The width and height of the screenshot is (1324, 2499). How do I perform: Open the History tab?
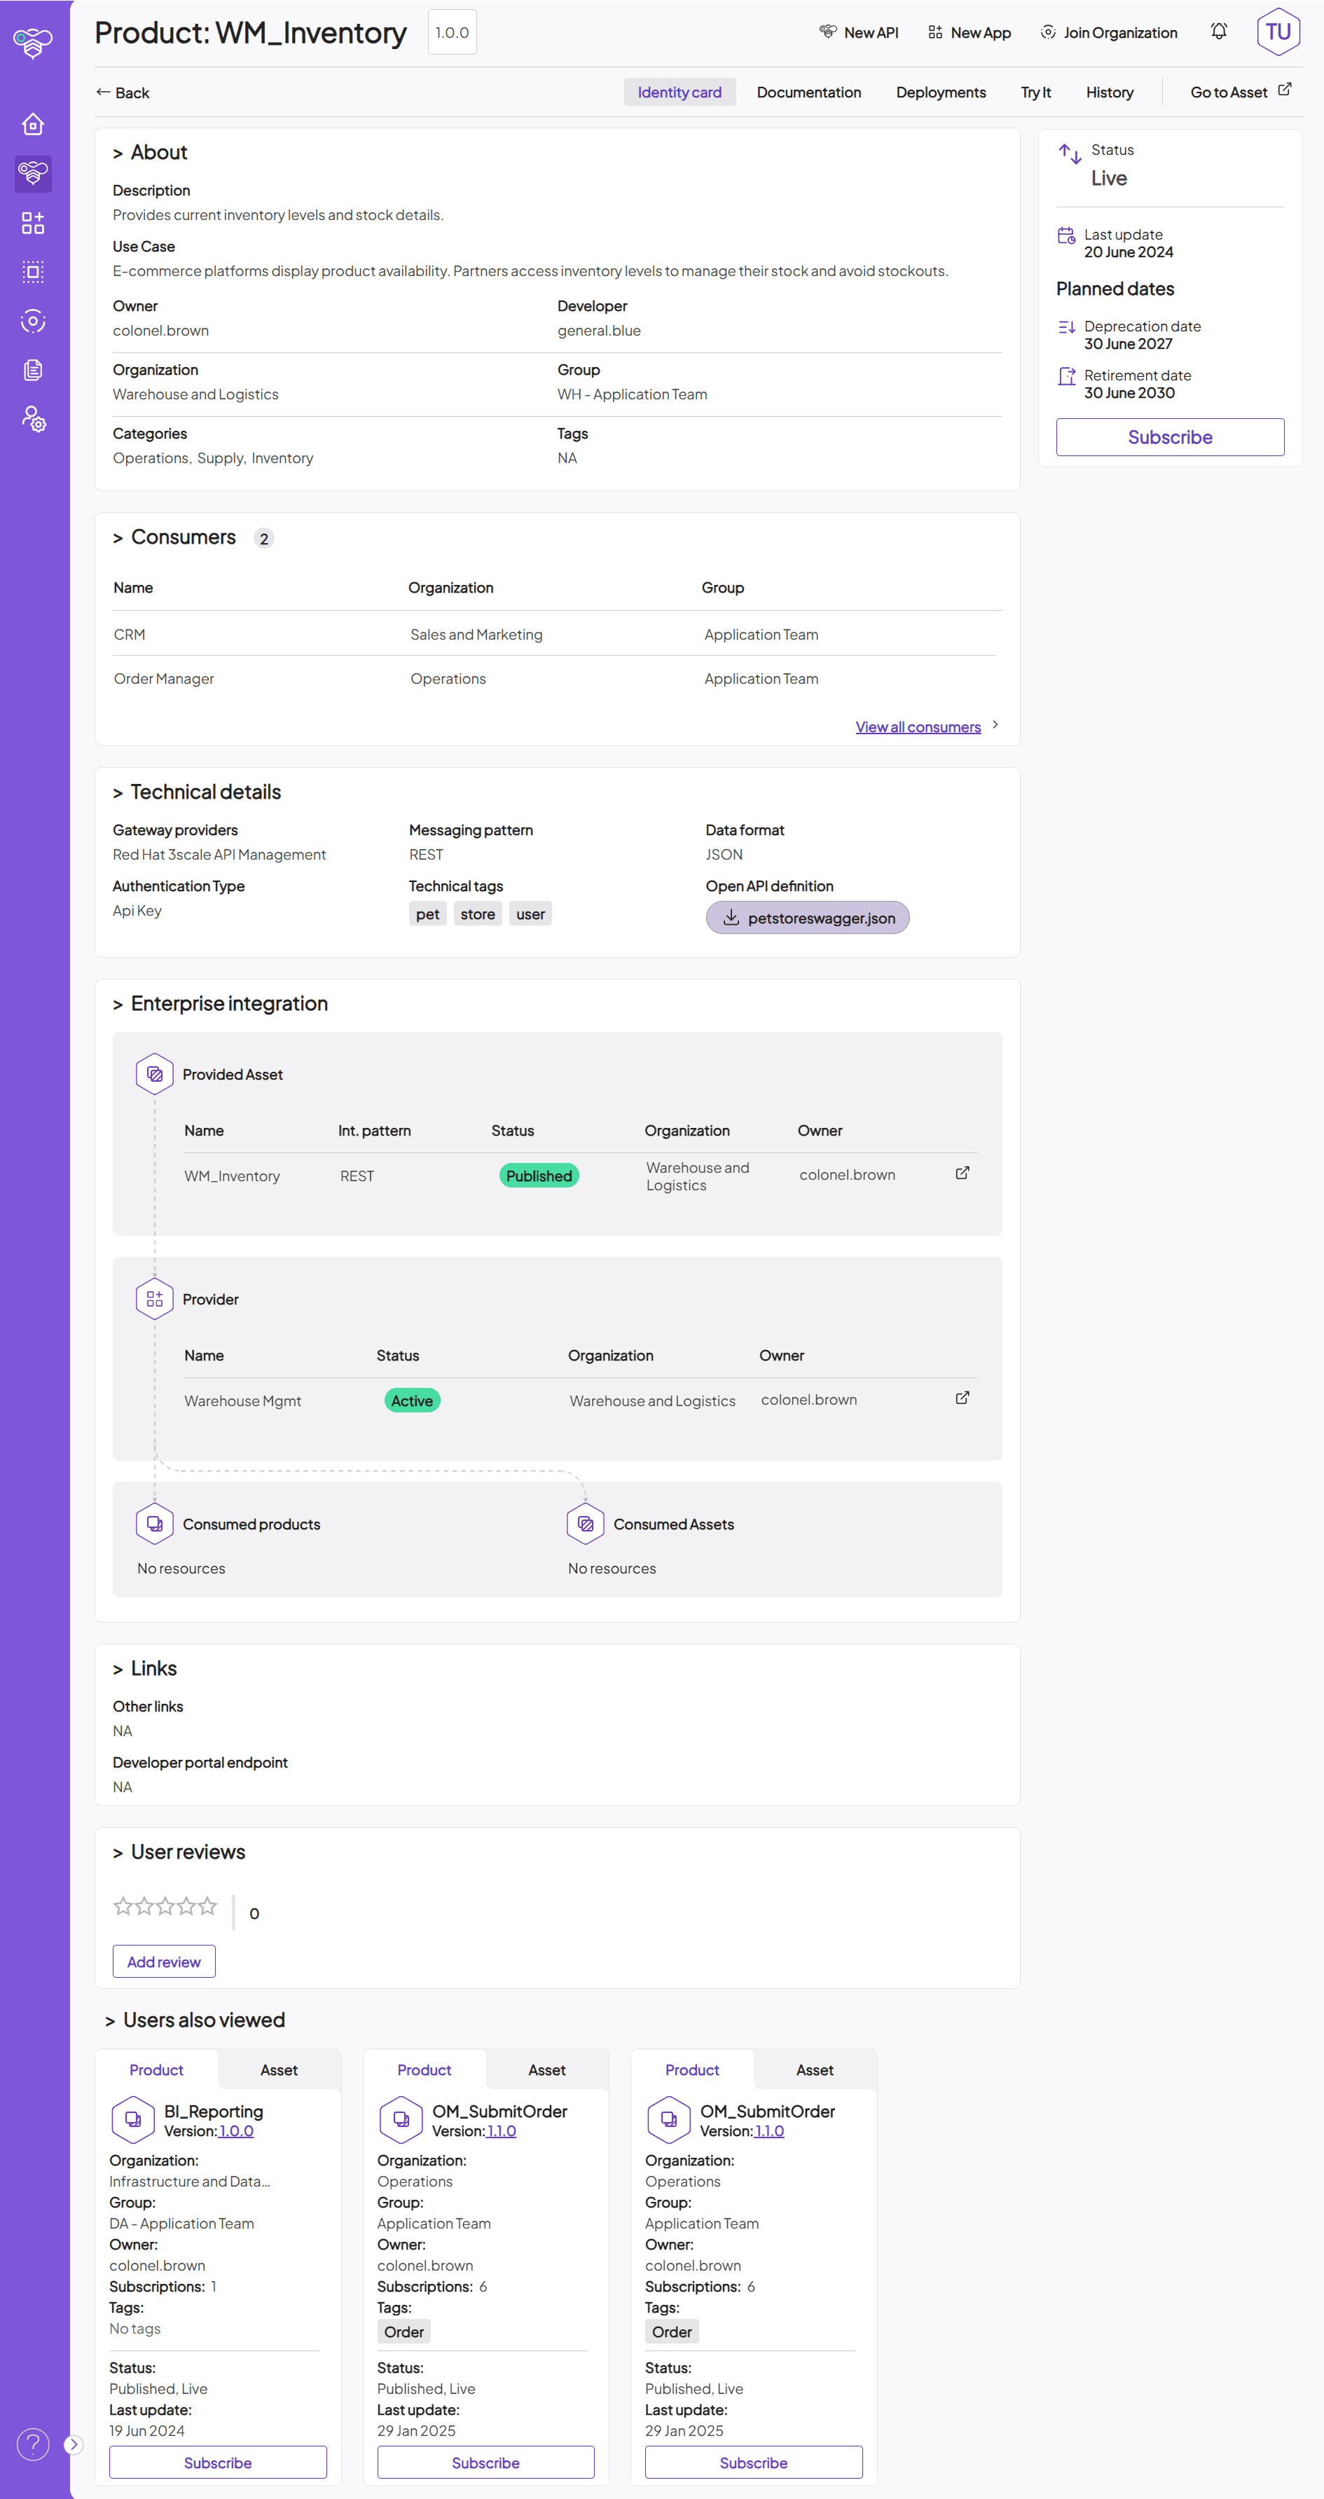pos(1110,92)
